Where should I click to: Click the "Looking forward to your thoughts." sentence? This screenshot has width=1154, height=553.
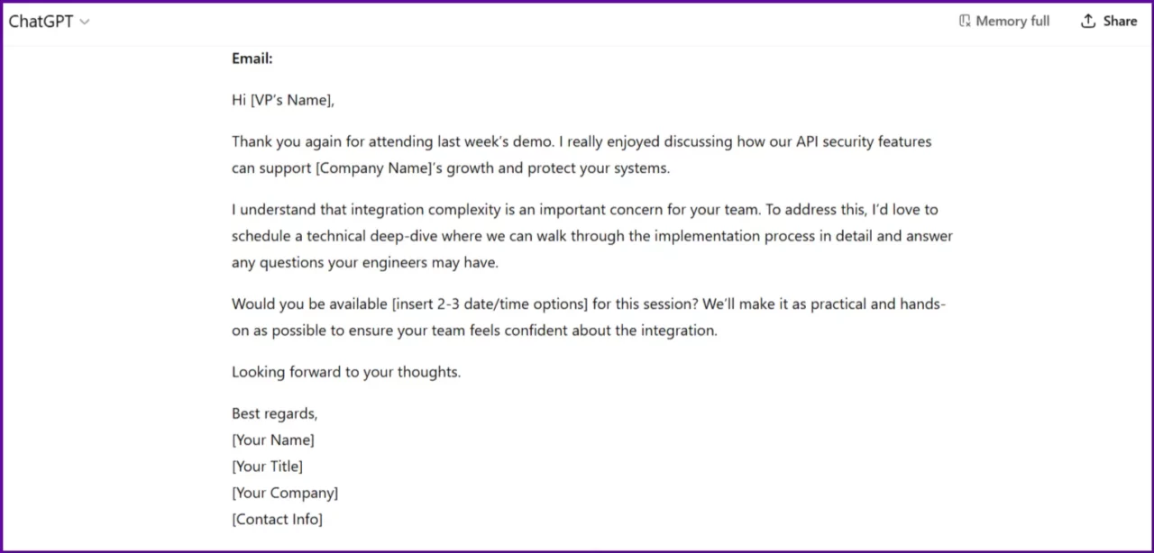pos(345,372)
